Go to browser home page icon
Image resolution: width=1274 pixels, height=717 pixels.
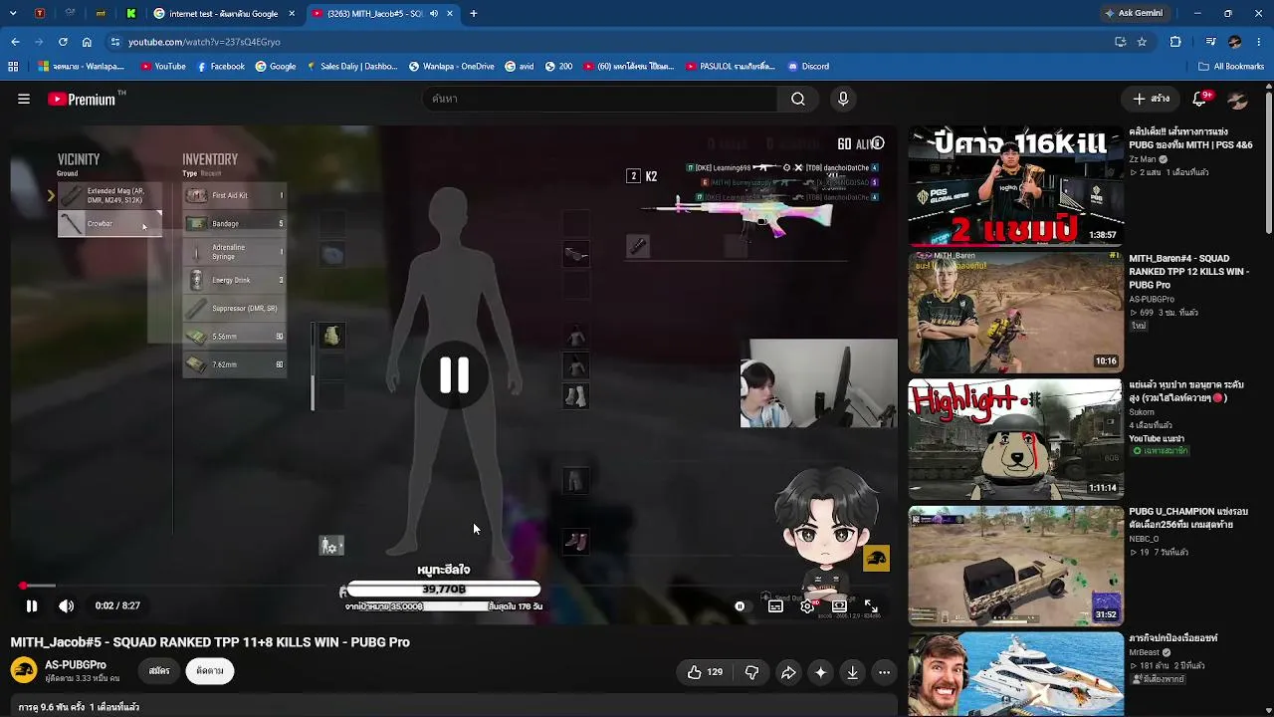tap(87, 42)
